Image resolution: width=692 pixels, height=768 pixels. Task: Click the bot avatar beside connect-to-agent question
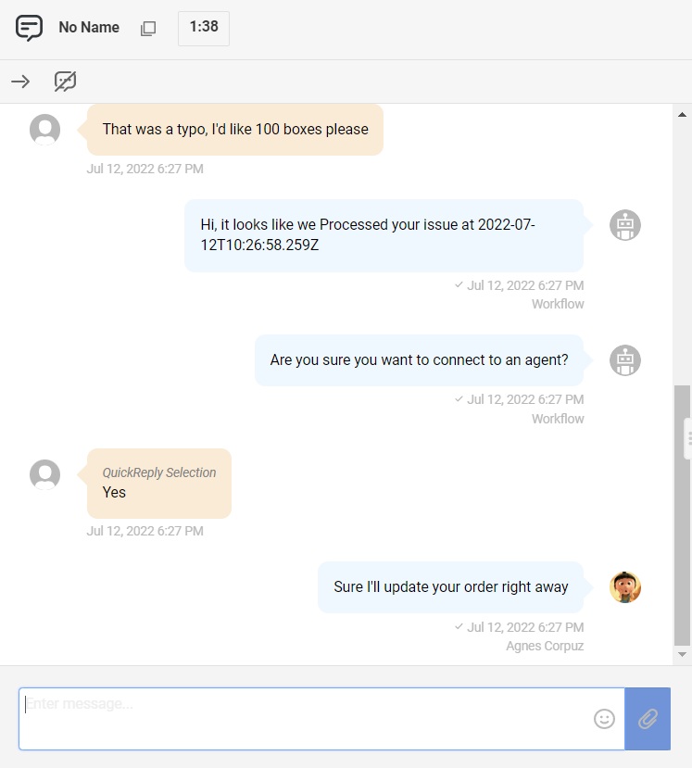(625, 360)
